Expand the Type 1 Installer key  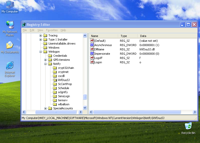(x=40, y=39)
